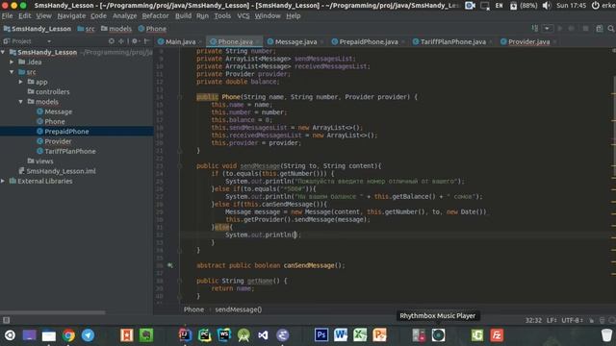
Task: Click the src breadcrumb in navigation bar
Action: coord(87,29)
